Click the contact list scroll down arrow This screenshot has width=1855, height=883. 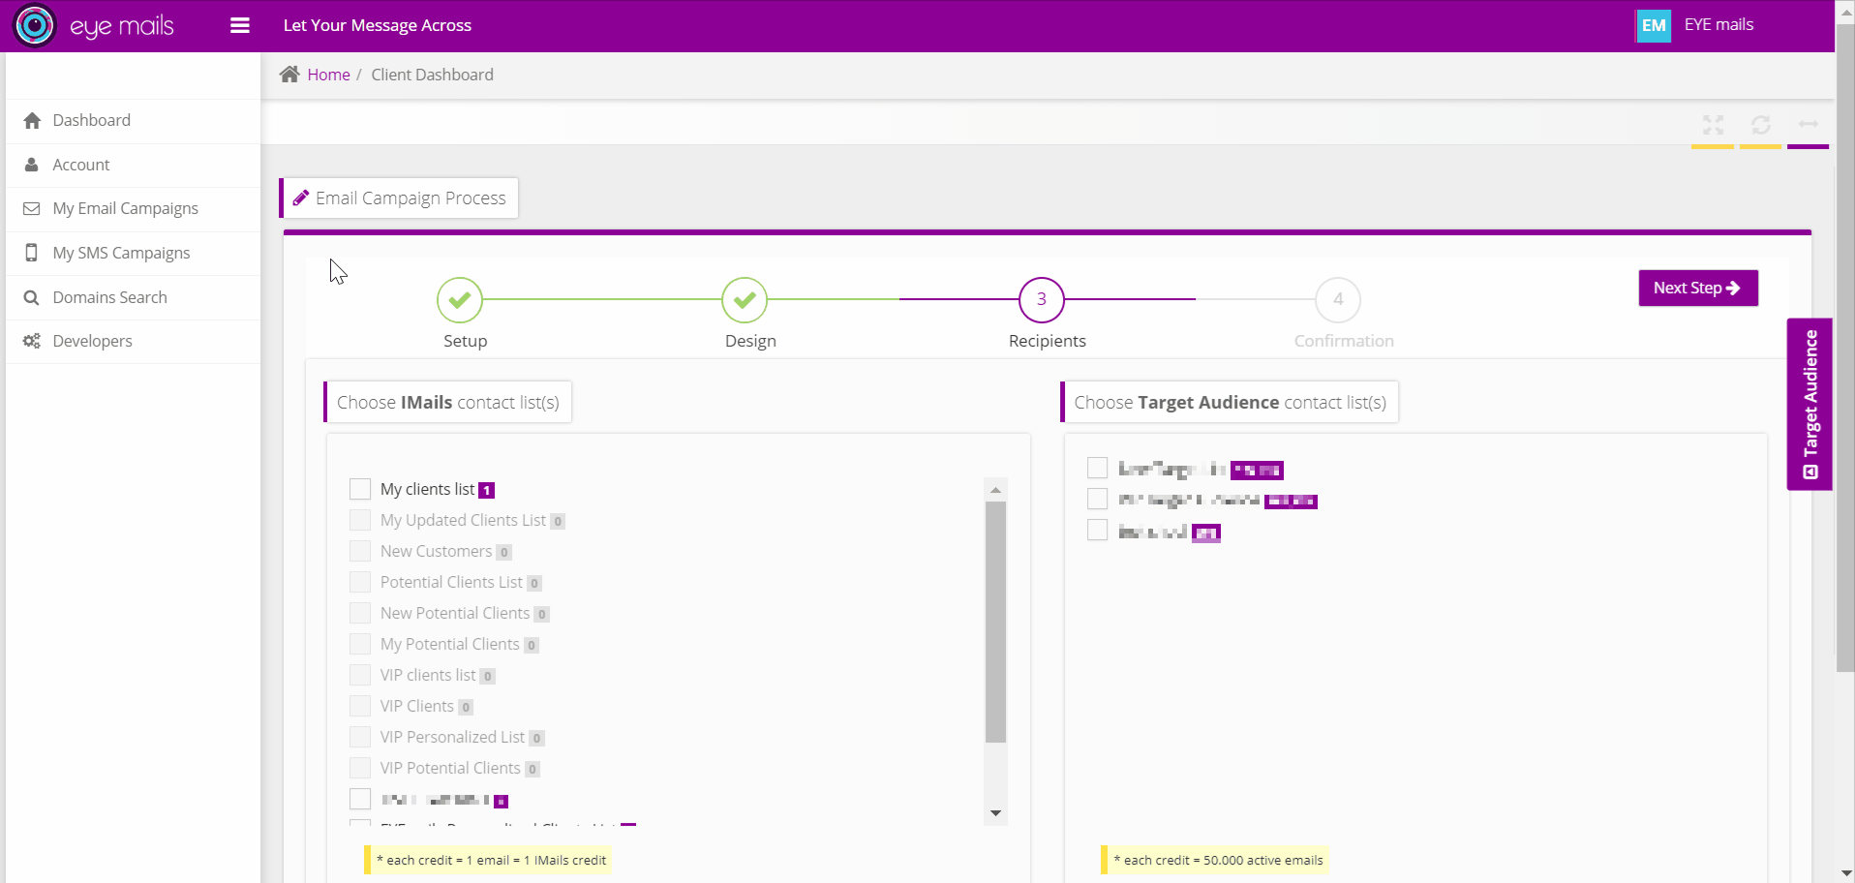[995, 813]
